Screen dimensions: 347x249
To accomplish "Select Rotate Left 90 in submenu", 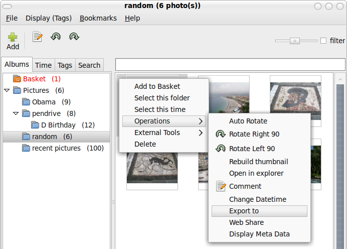I will coord(252,149).
